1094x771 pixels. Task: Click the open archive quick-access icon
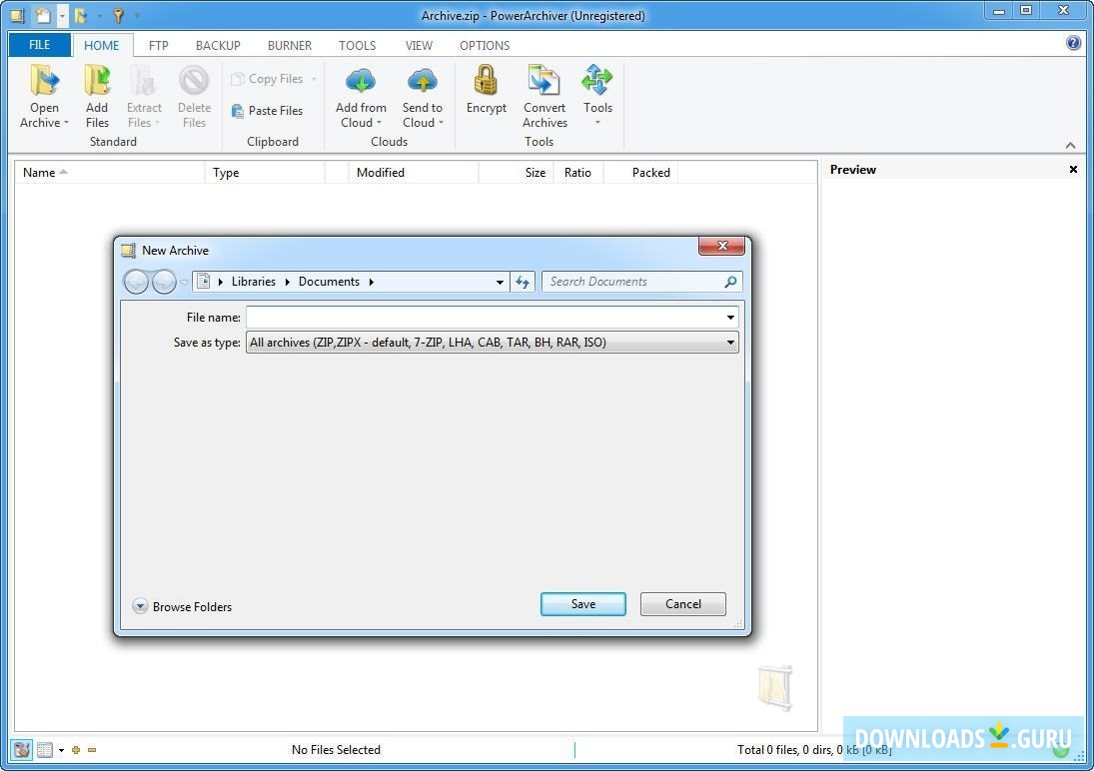81,15
